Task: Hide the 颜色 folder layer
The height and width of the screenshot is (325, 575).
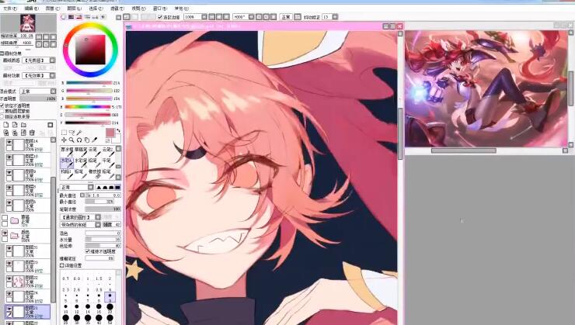Action: point(5,233)
